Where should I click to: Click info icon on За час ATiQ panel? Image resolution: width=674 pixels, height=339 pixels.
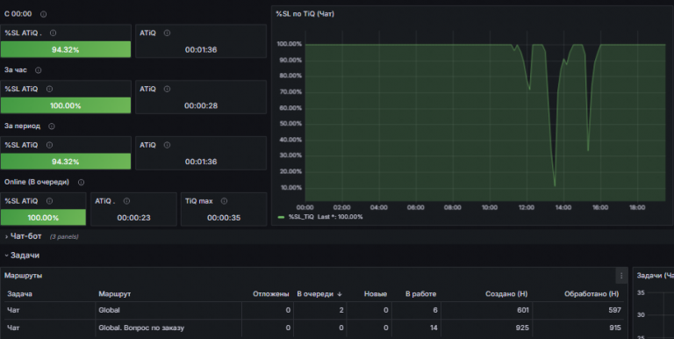(168, 89)
